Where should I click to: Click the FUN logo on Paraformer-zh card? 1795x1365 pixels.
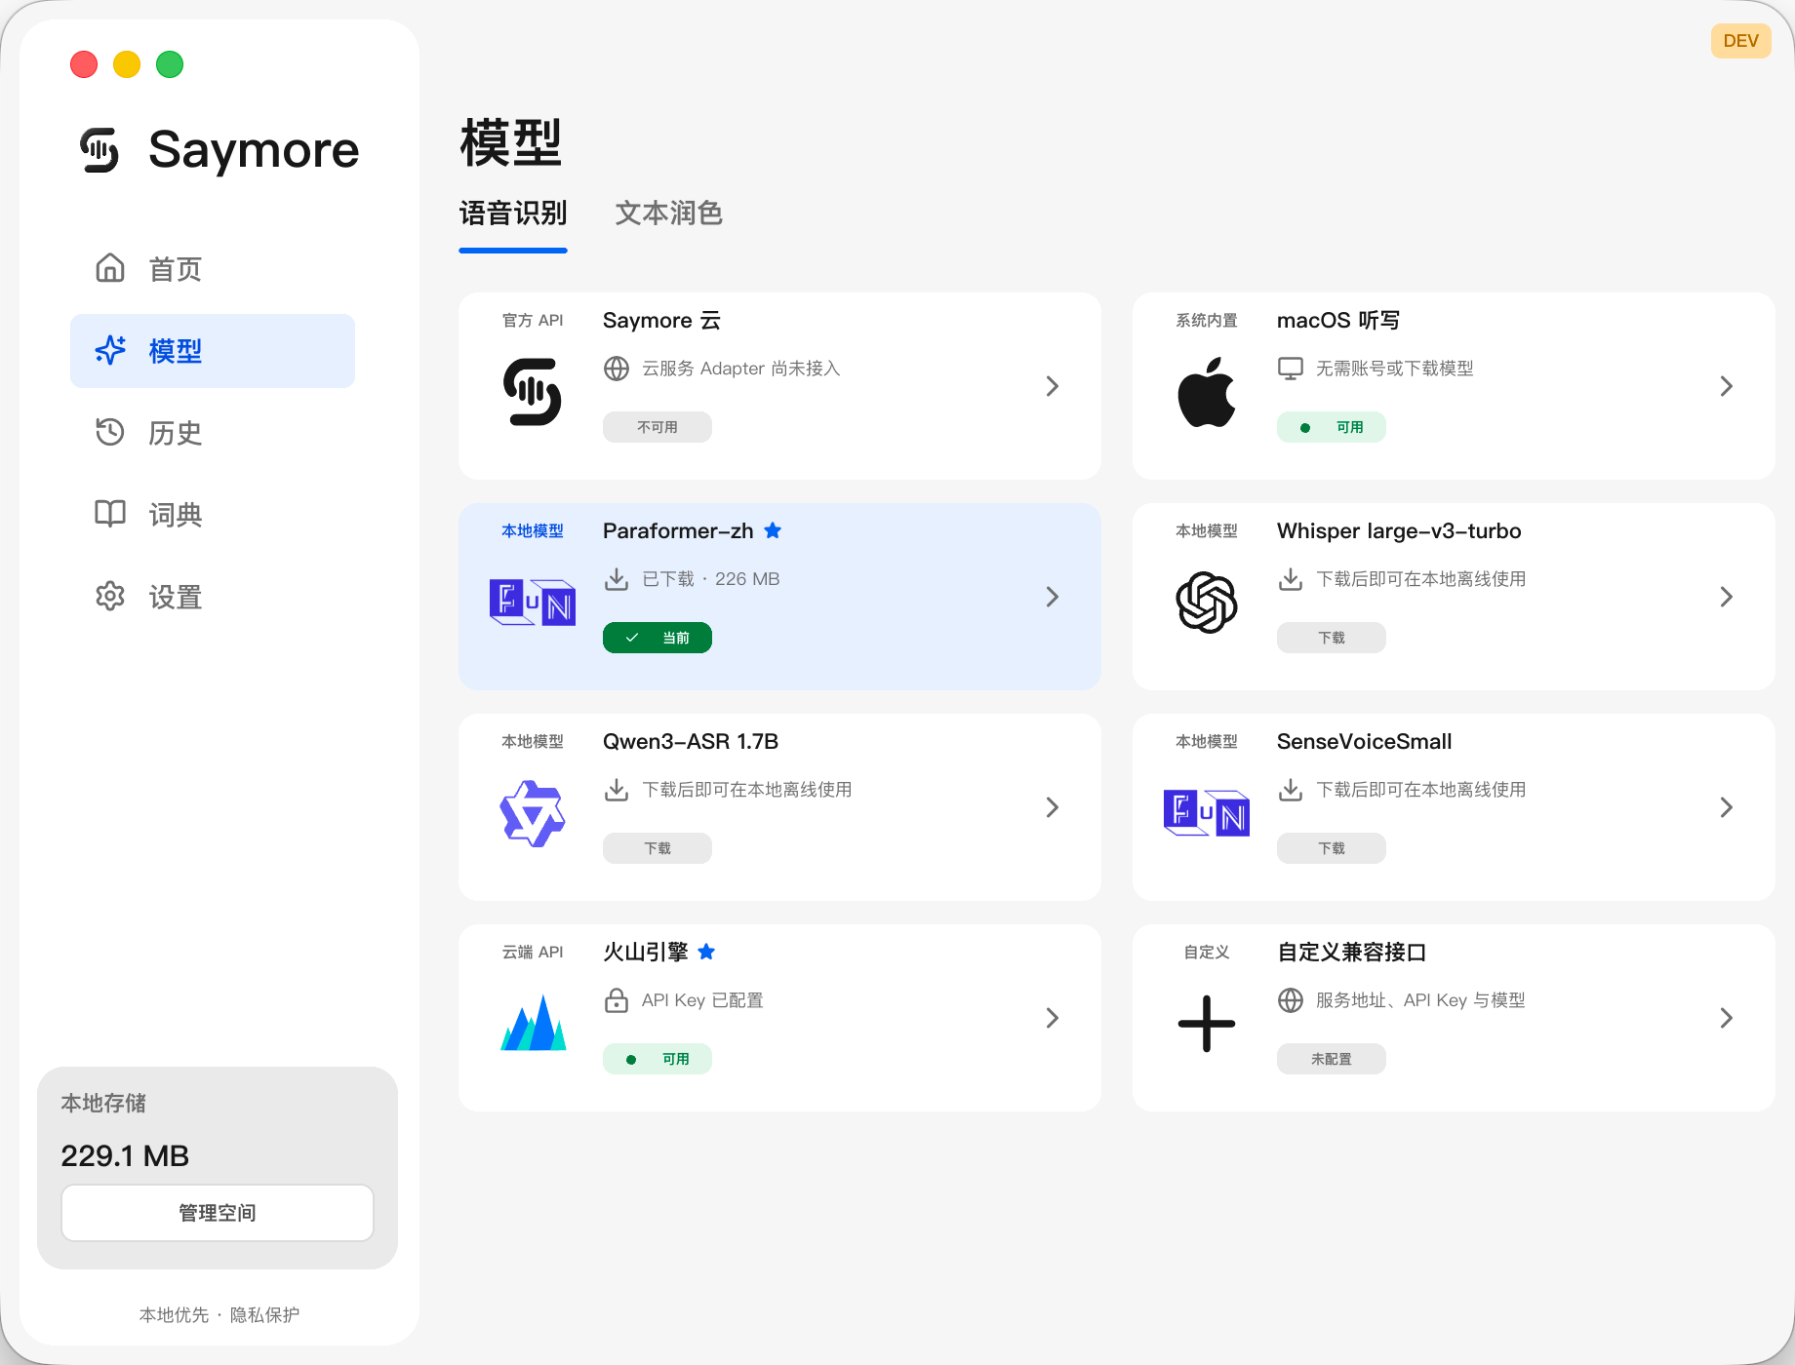coord(533,603)
